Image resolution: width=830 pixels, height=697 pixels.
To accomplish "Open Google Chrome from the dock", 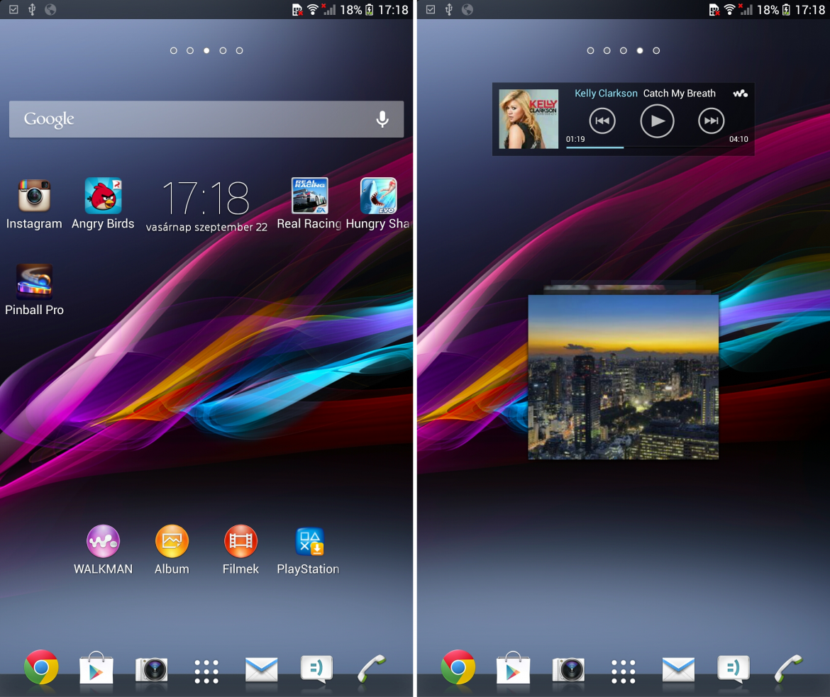I will tap(41, 667).
